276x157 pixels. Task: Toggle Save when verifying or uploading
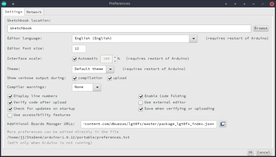click(x=141, y=109)
